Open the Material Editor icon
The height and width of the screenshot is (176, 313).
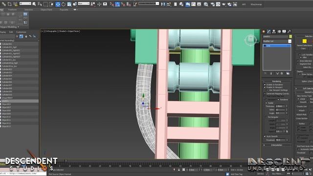pyautogui.click(x=206, y=4)
